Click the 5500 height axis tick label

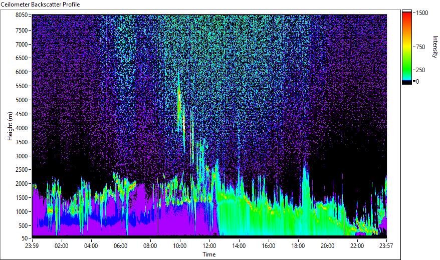tap(22, 86)
